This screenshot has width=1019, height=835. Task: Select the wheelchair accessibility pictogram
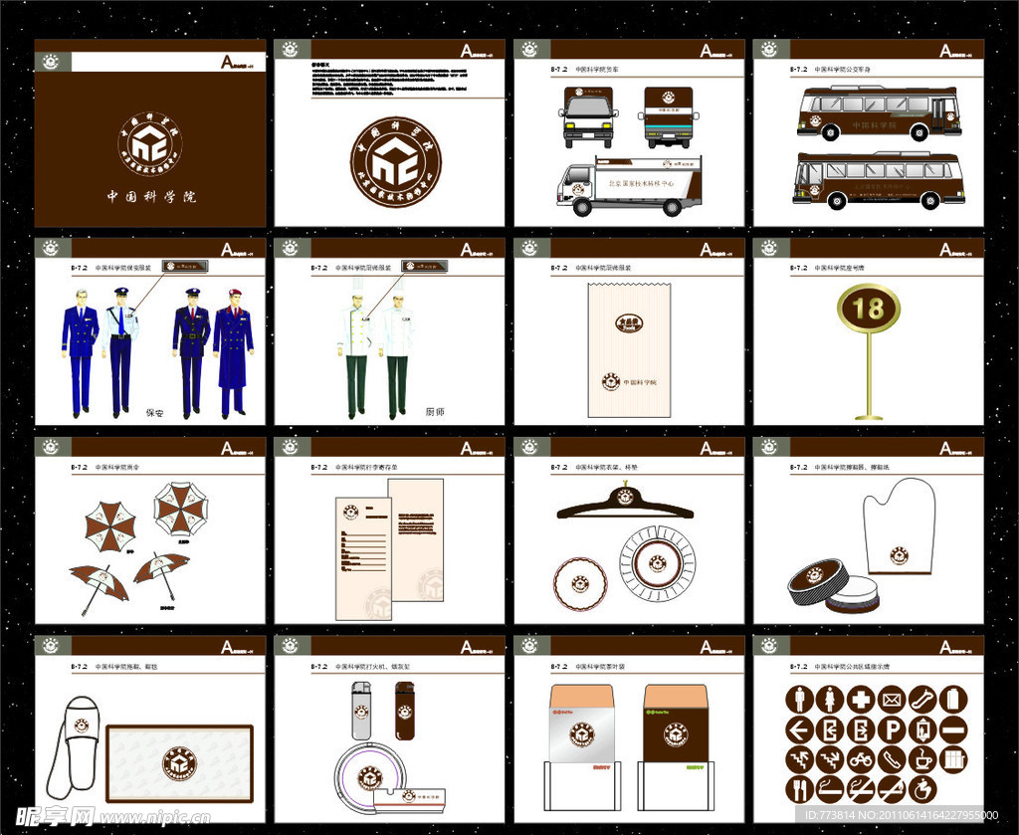click(922, 789)
